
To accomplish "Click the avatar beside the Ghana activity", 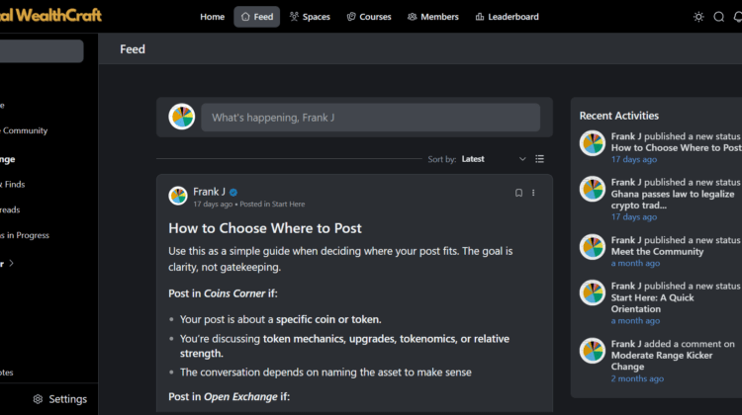I will (x=592, y=189).
